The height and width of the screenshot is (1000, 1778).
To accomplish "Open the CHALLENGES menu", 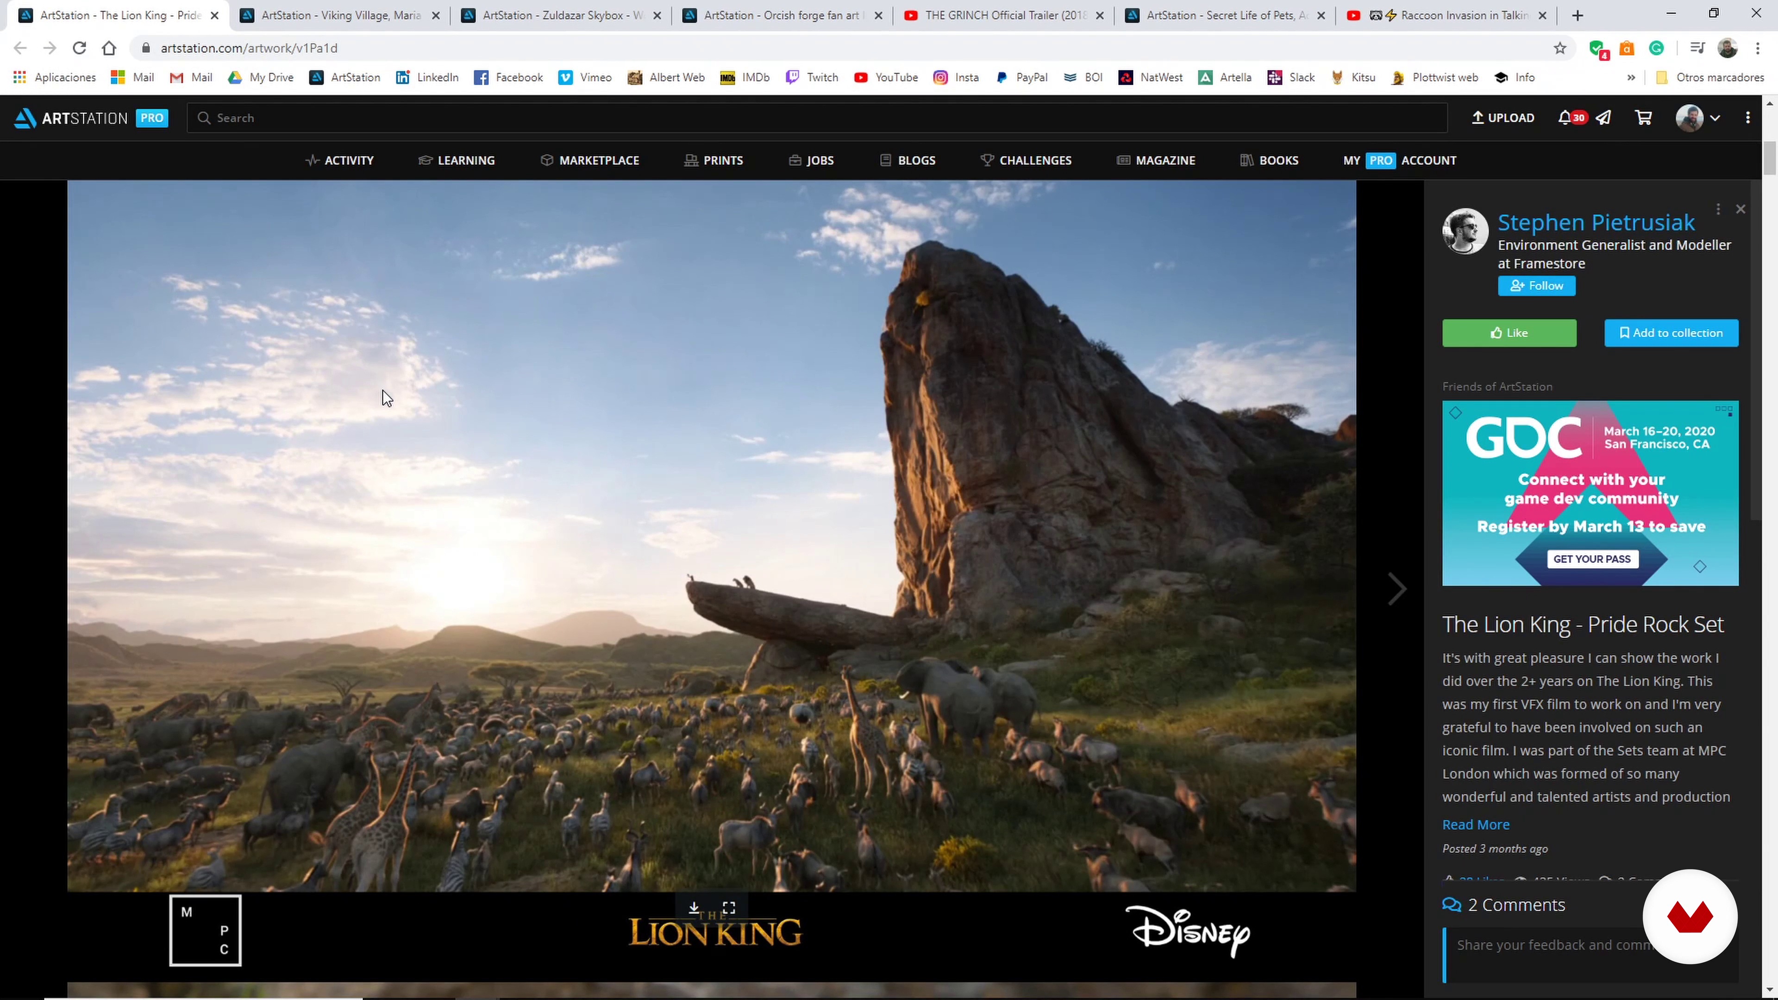I will (1026, 160).
